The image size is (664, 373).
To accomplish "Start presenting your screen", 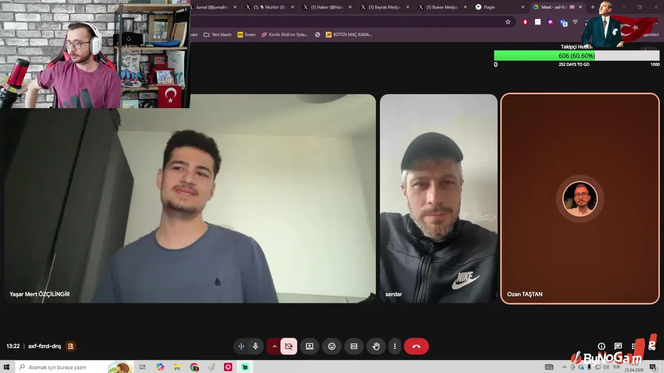I will pos(309,346).
